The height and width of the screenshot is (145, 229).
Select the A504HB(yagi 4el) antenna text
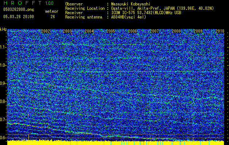129,17
